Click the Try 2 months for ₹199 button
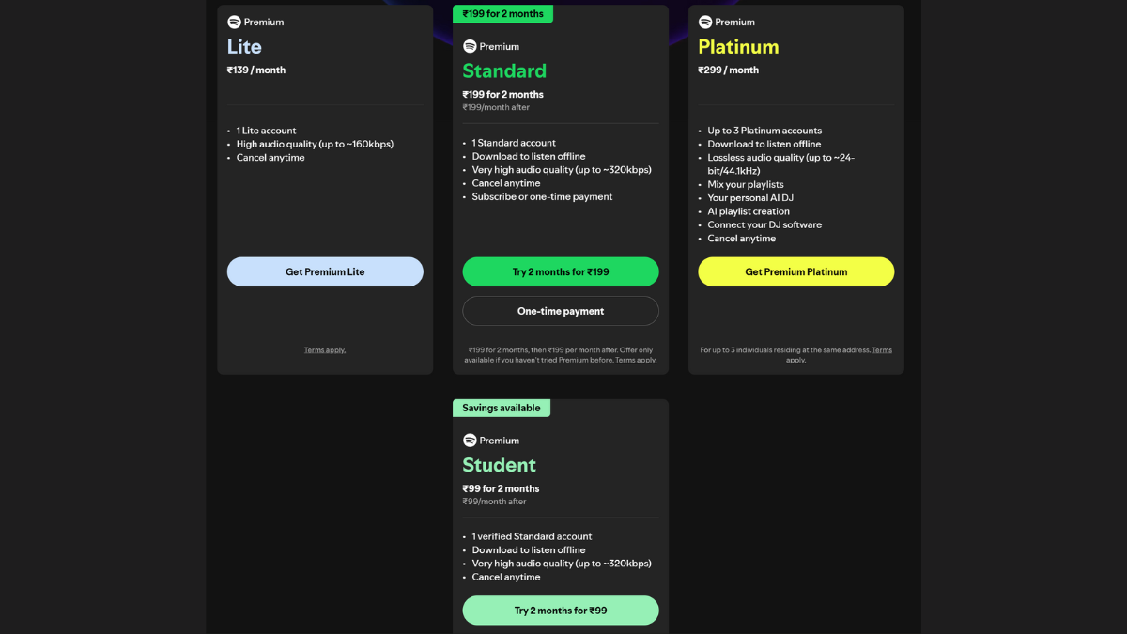The height and width of the screenshot is (634, 1127). click(560, 271)
